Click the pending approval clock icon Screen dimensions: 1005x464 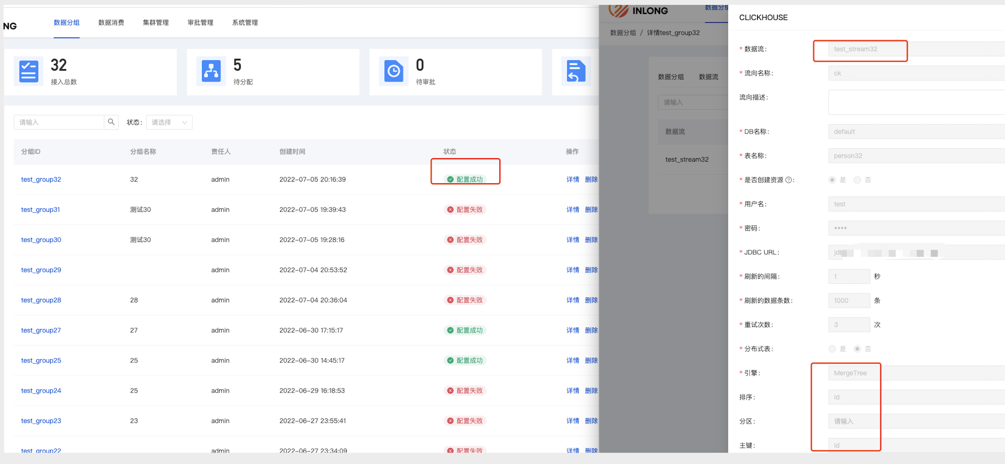393,71
